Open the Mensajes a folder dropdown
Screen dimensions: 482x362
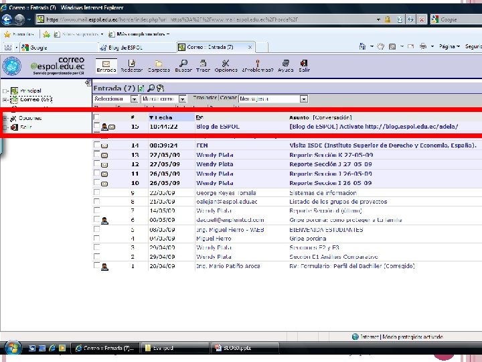[273, 99]
